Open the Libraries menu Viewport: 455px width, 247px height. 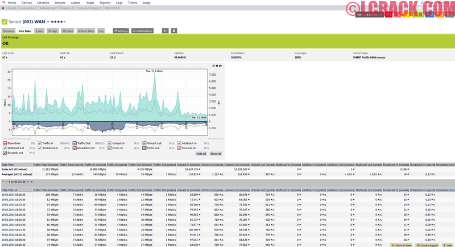tap(43, 3)
